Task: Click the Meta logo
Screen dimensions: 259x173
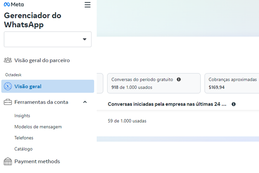Action: [x=14, y=5]
